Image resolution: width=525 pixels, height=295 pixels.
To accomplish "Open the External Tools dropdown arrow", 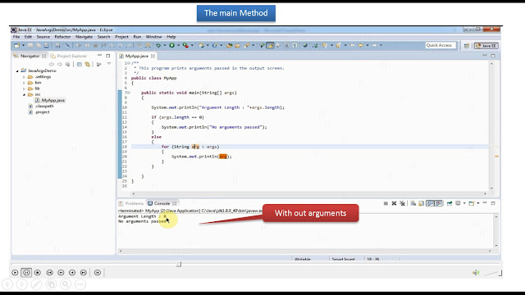I will click(x=192, y=46).
